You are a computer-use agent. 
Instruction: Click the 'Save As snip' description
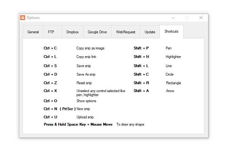coord(86,74)
